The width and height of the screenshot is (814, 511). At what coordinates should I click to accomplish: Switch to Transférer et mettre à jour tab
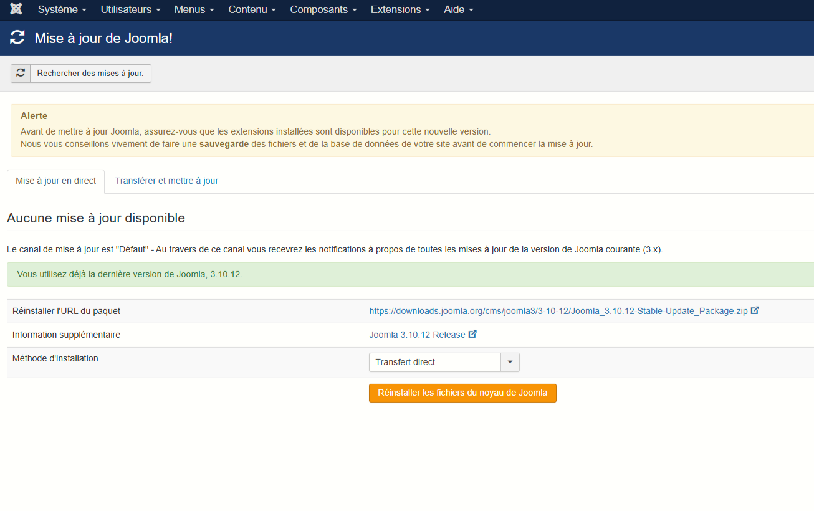click(x=166, y=181)
